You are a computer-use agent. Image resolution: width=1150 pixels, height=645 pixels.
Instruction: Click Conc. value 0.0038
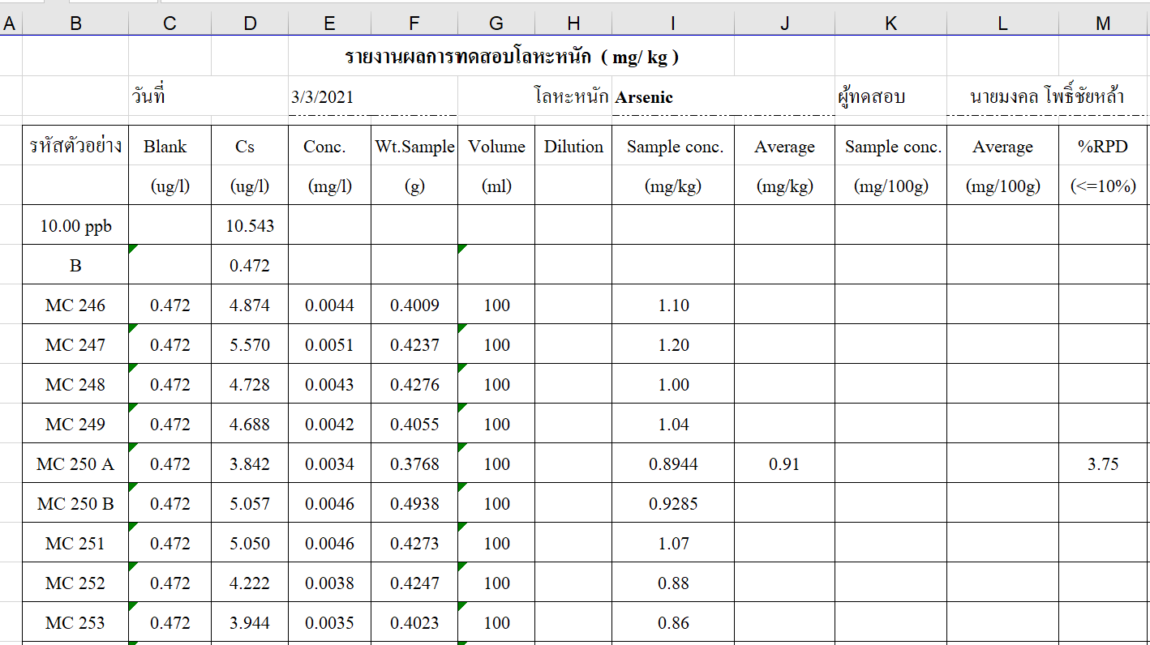click(329, 583)
